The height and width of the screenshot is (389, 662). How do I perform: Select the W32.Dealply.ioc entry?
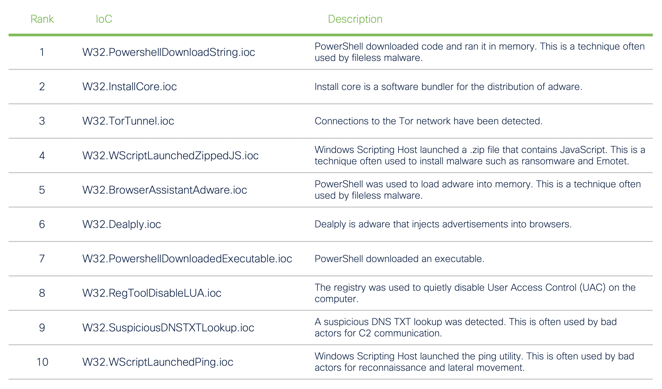pos(122,224)
